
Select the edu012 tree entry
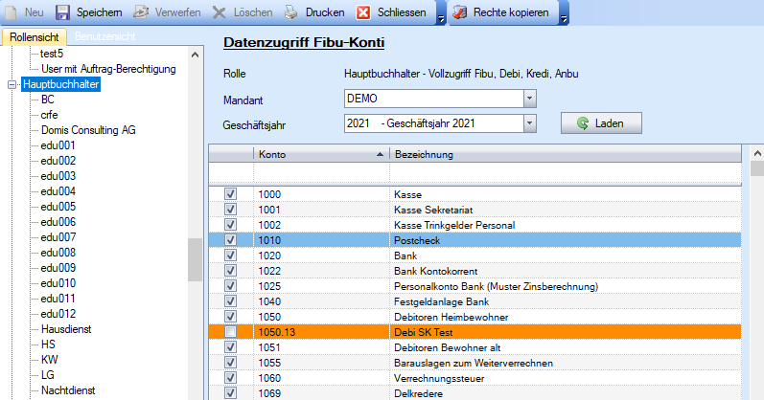(58, 314)
